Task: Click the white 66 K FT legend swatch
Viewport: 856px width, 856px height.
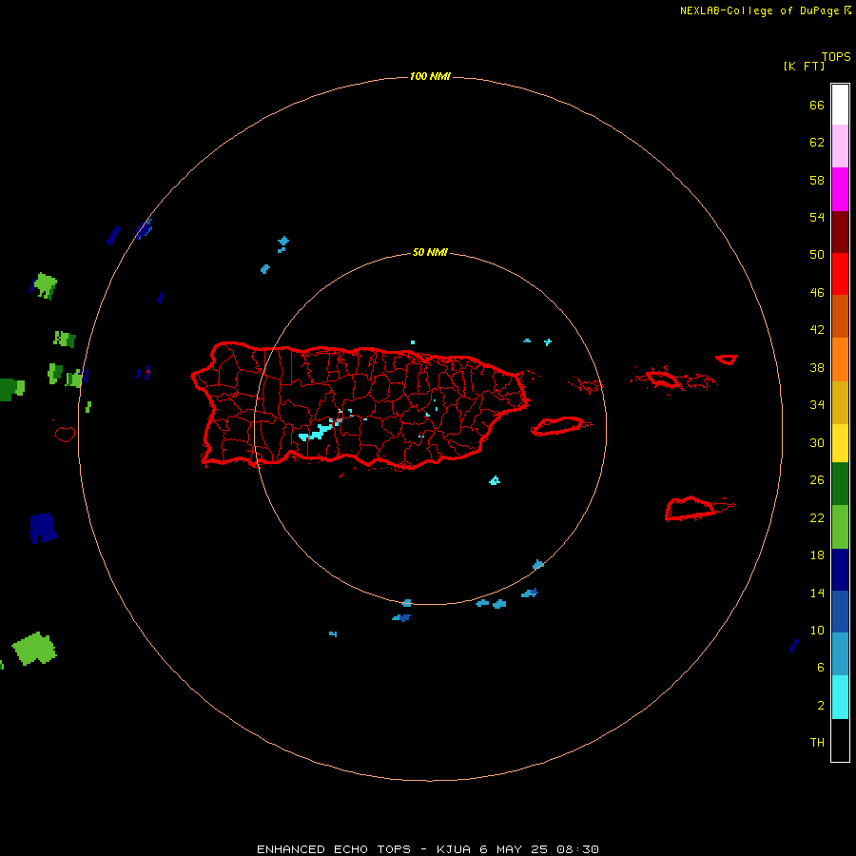Action: point(840,105)
